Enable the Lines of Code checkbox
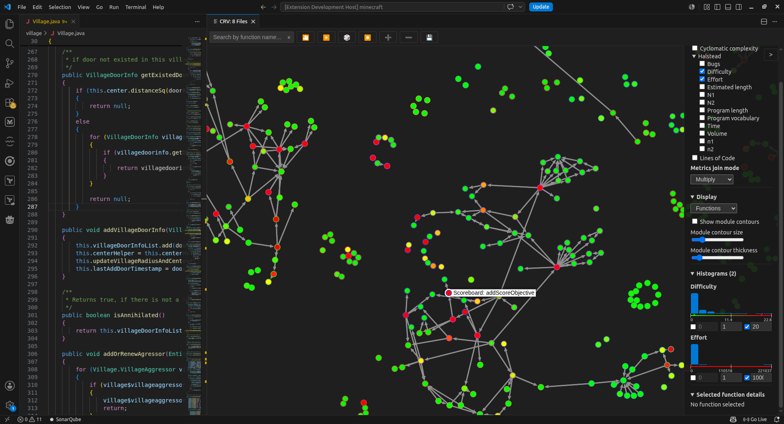Screen dimensions: 784x424 click(695, 158)
